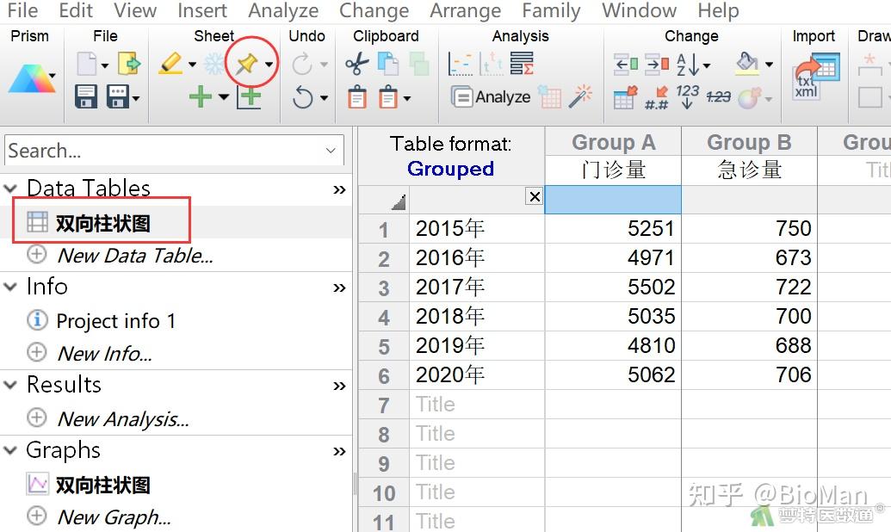Click the magic wand analysis icon
Screen dimensions: 891x532
pyautogui.click(x=581, y=96)
